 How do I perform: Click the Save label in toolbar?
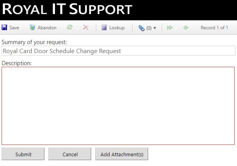14,28
